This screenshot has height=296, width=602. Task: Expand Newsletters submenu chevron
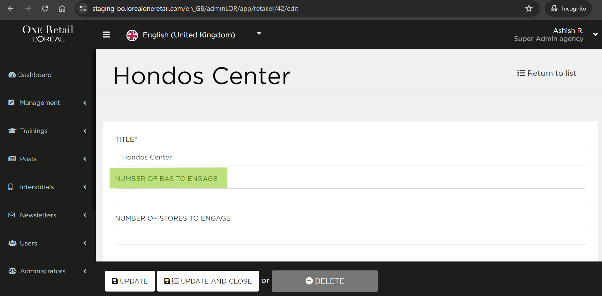85,215
